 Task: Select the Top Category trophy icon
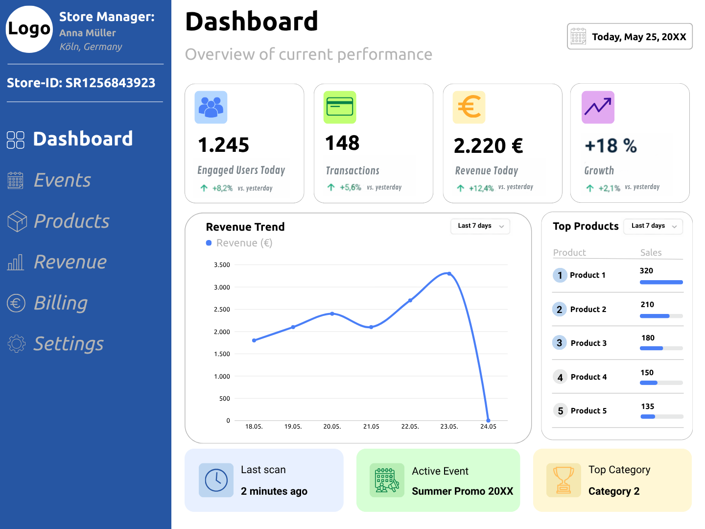pyautogui.click(x=563, y=480)
